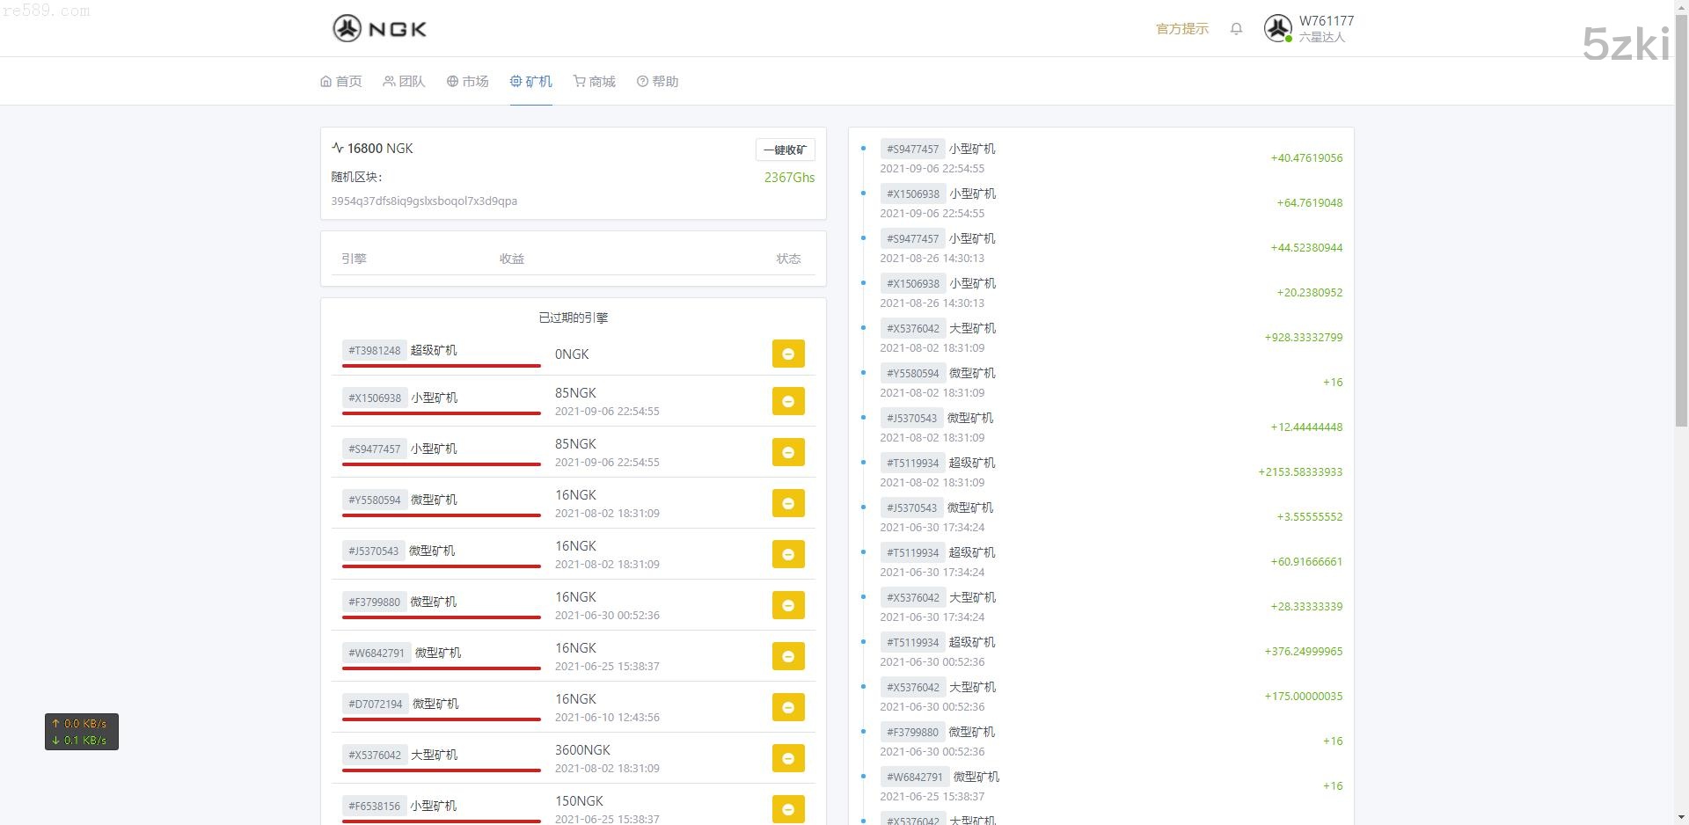Click the W761177 user avatar

1277,28
